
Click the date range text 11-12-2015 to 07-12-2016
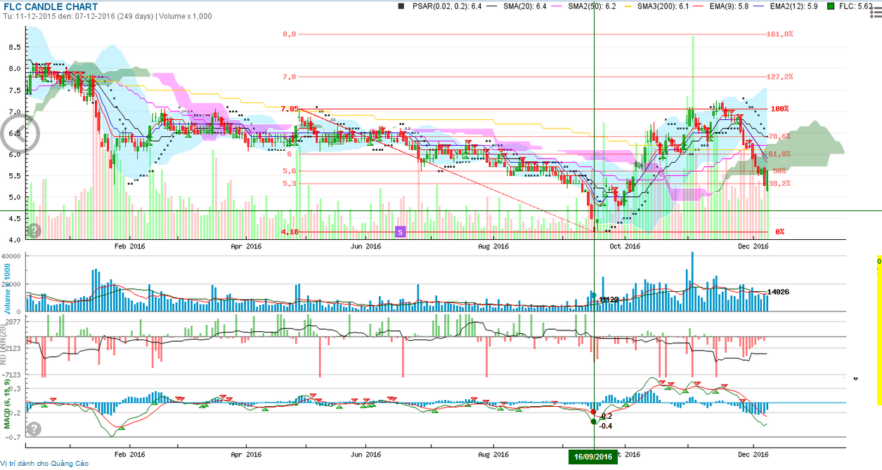pos(77,15)
